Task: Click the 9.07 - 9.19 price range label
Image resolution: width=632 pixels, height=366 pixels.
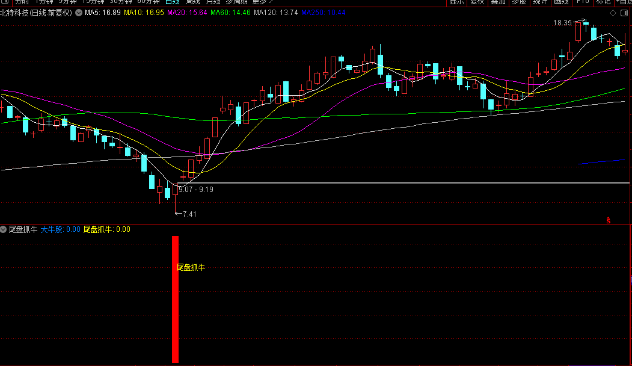Action: 196,190
